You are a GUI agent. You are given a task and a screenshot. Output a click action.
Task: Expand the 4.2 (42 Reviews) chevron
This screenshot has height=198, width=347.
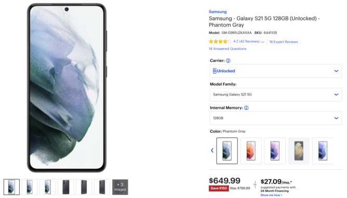point(263,41)
